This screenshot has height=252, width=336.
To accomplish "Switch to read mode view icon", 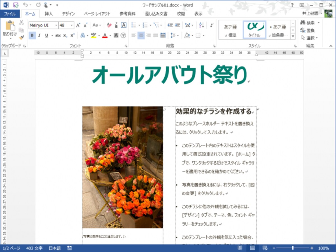I will (x=240, y=248).
